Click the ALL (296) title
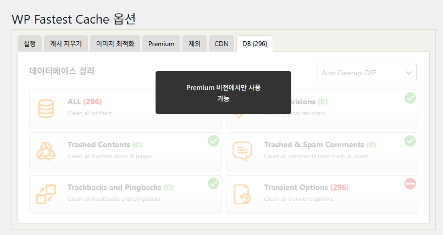The image size is (443, 235). click(85, 102)
